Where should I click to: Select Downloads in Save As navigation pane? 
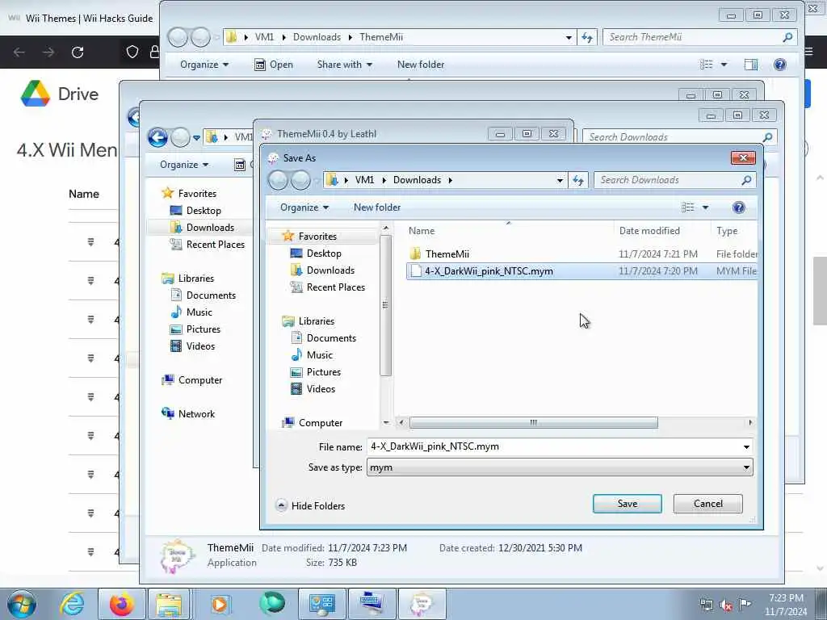pos(330,270)
